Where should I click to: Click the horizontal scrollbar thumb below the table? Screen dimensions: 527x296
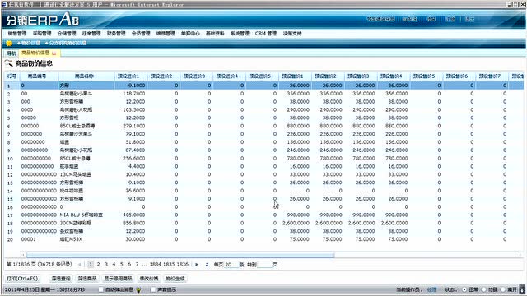click(180, 255)
